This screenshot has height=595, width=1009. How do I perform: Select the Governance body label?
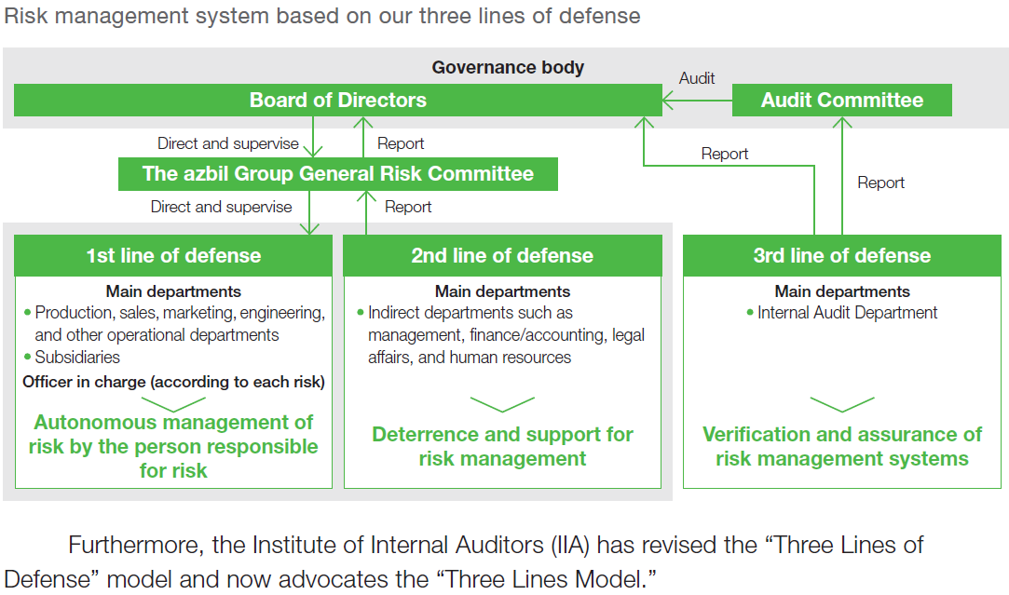click(508, 67)
